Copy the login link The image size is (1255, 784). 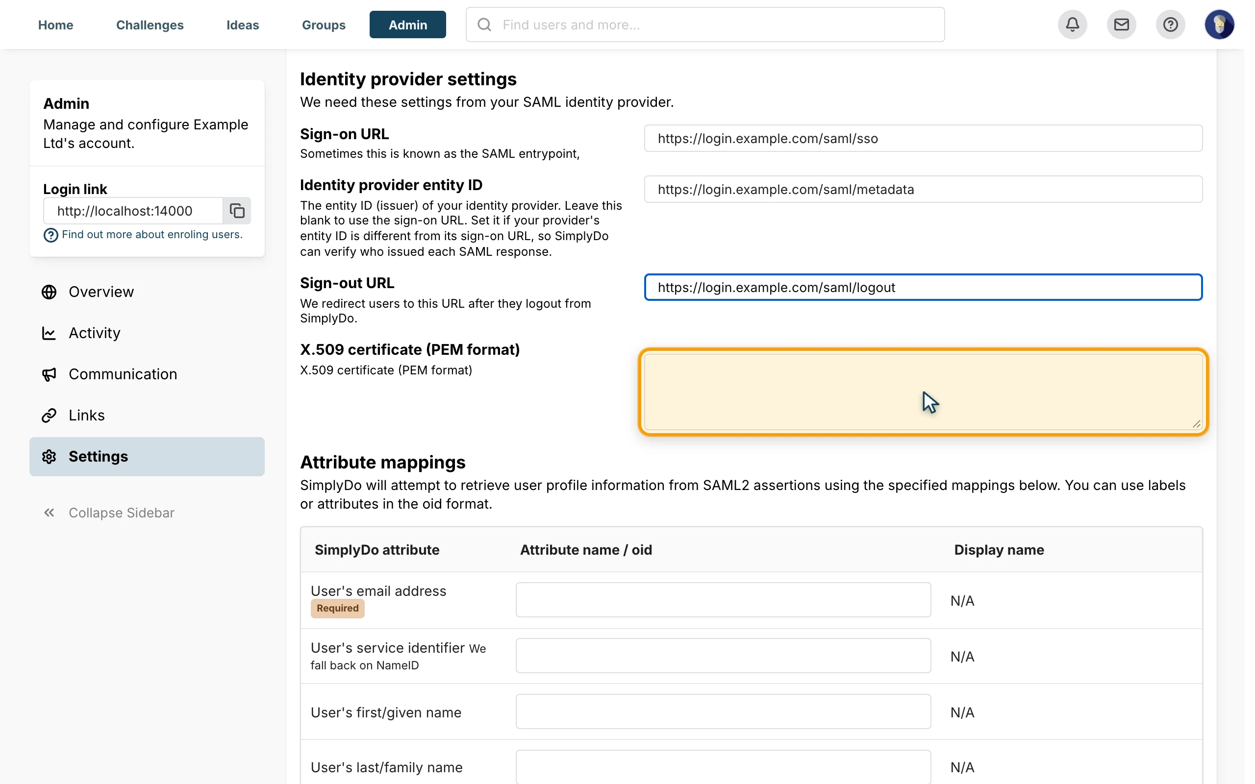tap(237, 211)
